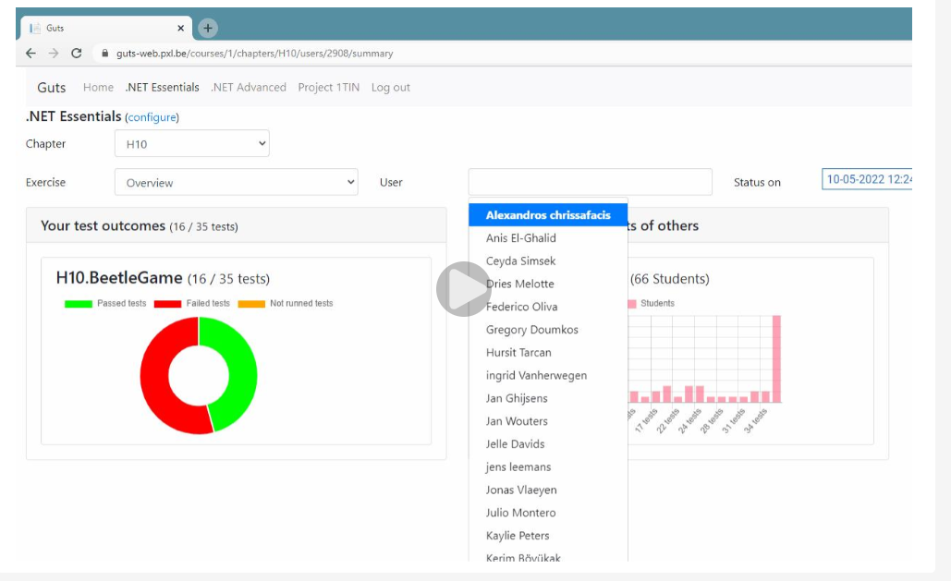Viewport: 951px width, 581px height.
Task: Expand the Chapter H10 dropdown
Action: point(191,144)
